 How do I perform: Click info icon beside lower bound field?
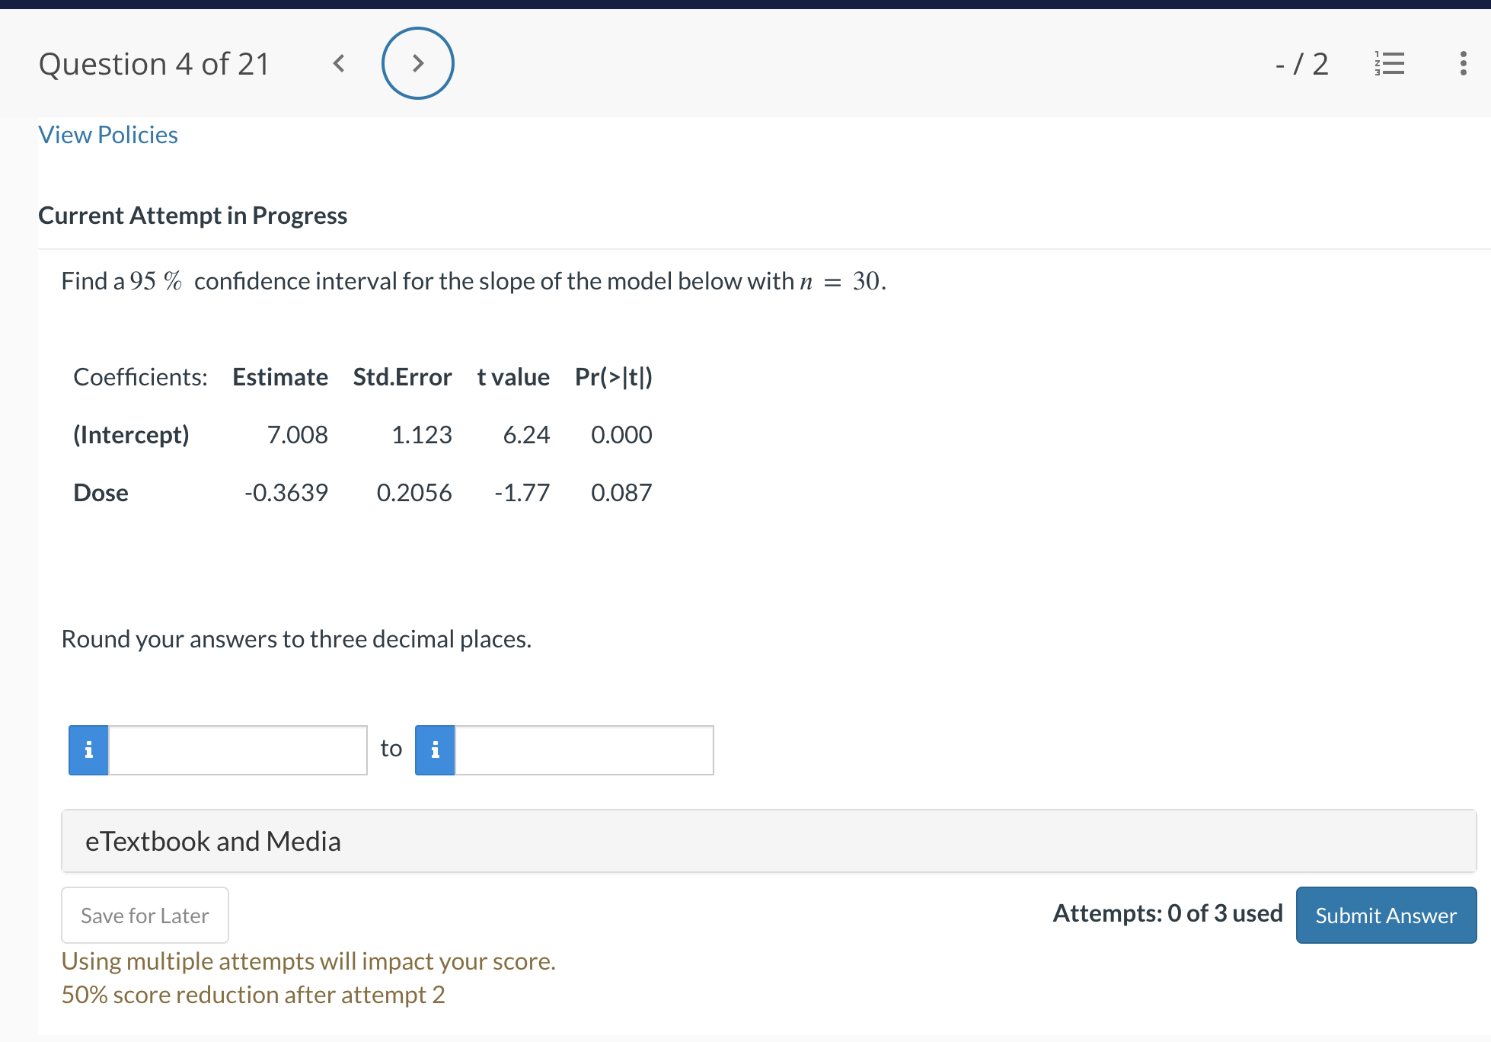(88, 750)
